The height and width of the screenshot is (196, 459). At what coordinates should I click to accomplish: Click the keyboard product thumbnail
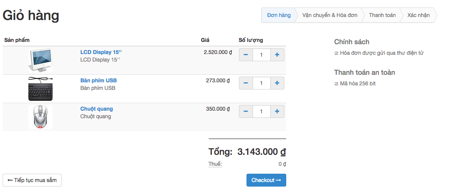pos(40,89)
